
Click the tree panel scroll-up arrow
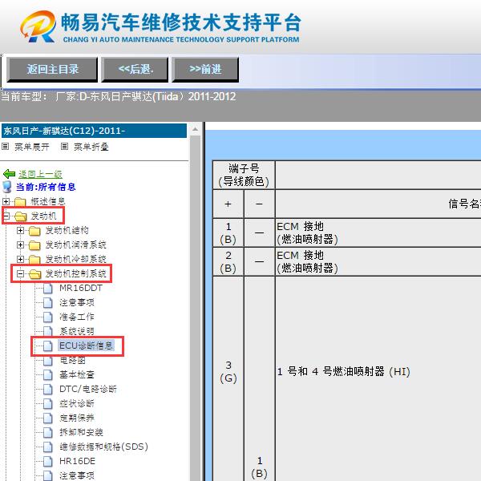tap(195, 130)
